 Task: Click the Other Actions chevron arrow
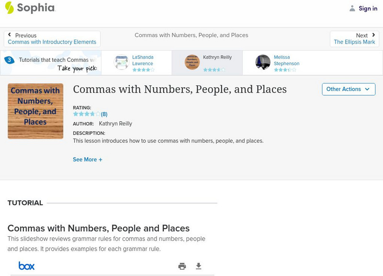[367, 89]
